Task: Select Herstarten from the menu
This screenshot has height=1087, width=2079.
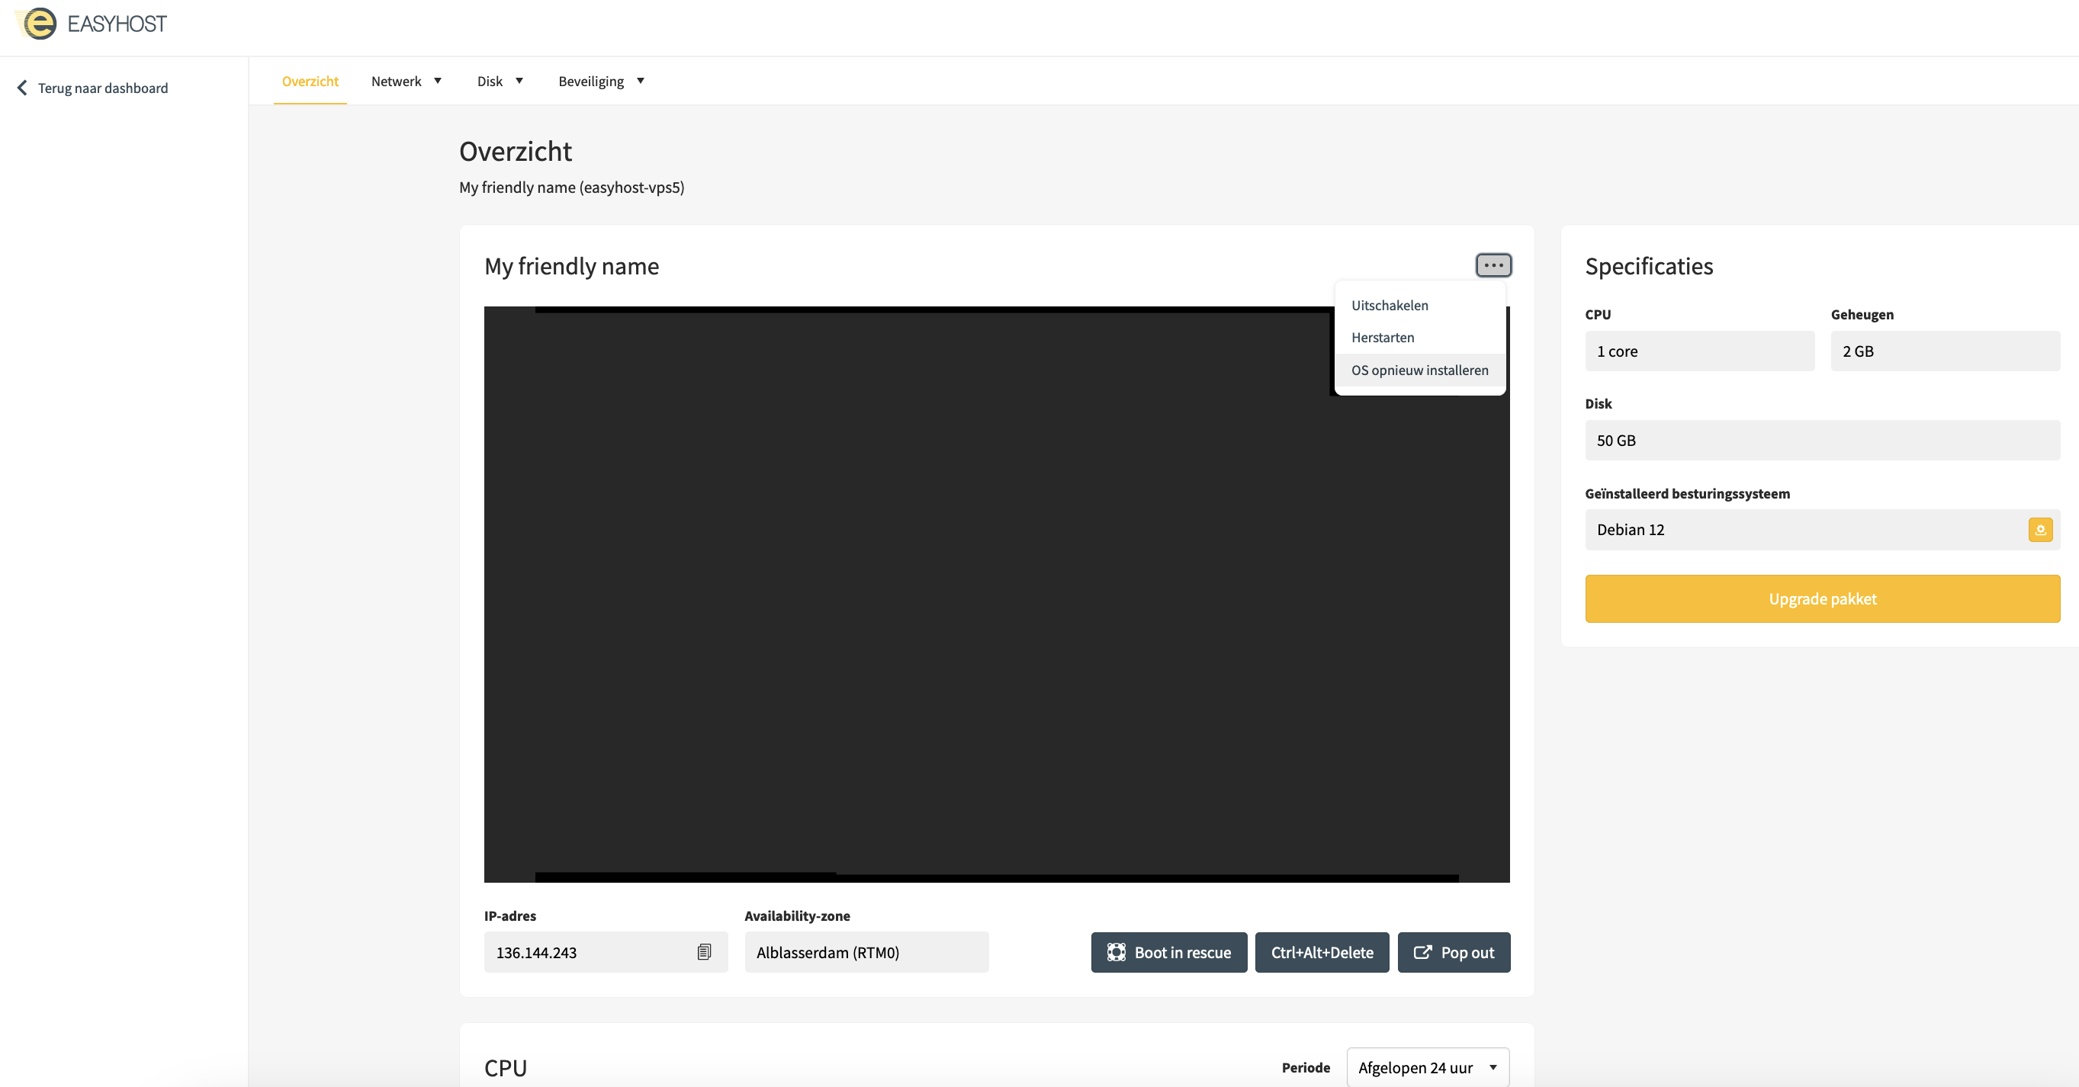Action: [x=1383, y=338]
